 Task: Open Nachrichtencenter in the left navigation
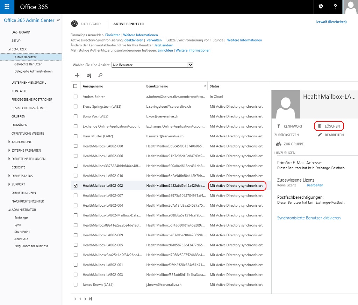(28, 201)
